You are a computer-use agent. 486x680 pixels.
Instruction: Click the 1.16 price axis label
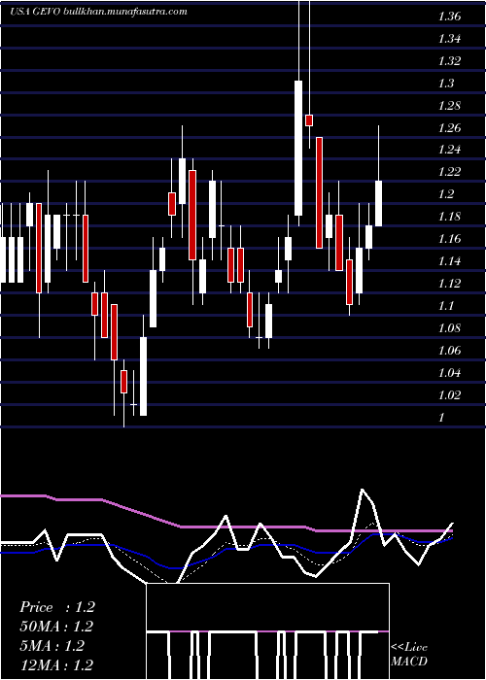click(449, 239)
